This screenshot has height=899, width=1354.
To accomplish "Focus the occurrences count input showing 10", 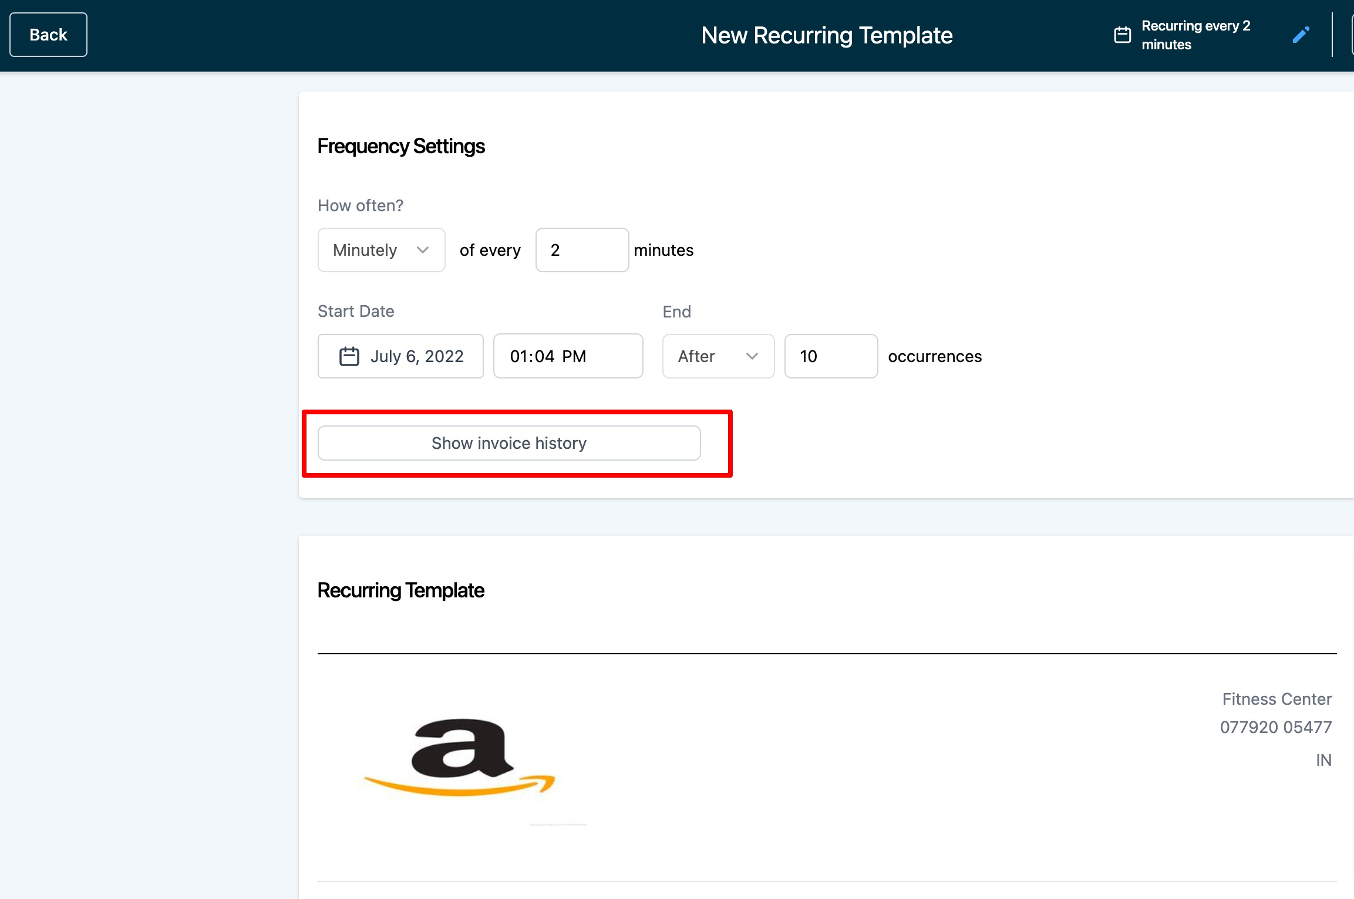I will click(830, 356).
